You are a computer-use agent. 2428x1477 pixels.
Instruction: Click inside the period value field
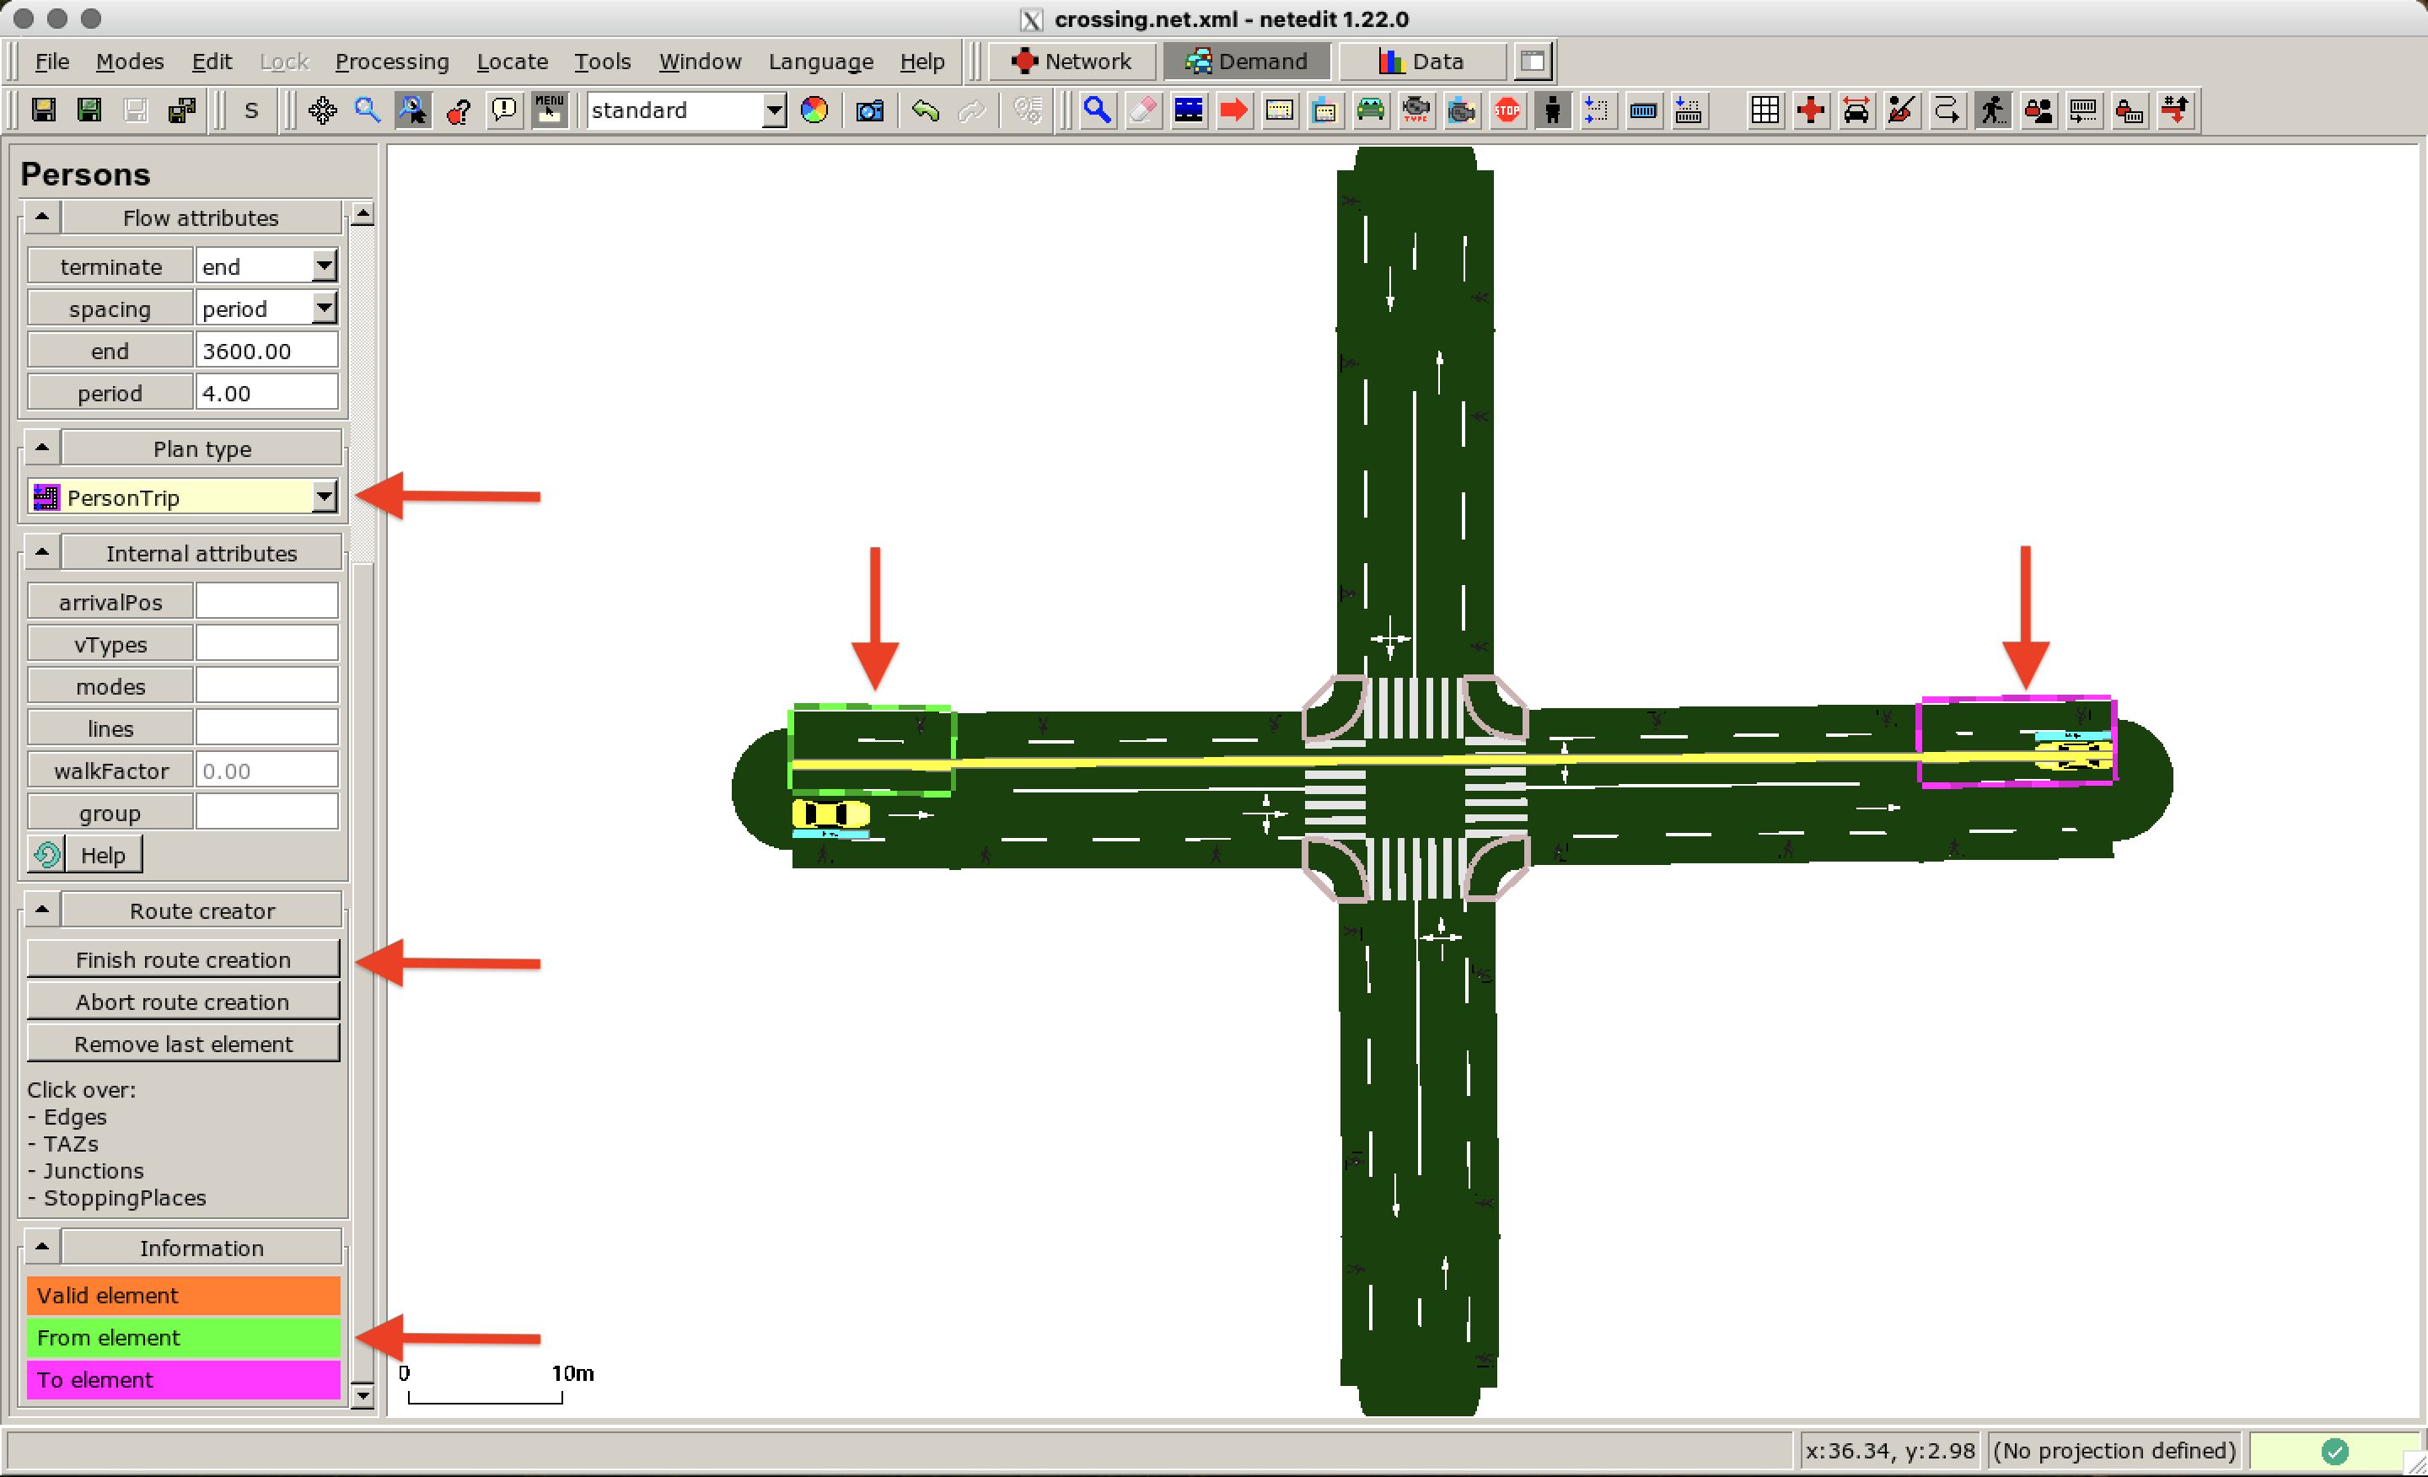[x=266, y=391]
